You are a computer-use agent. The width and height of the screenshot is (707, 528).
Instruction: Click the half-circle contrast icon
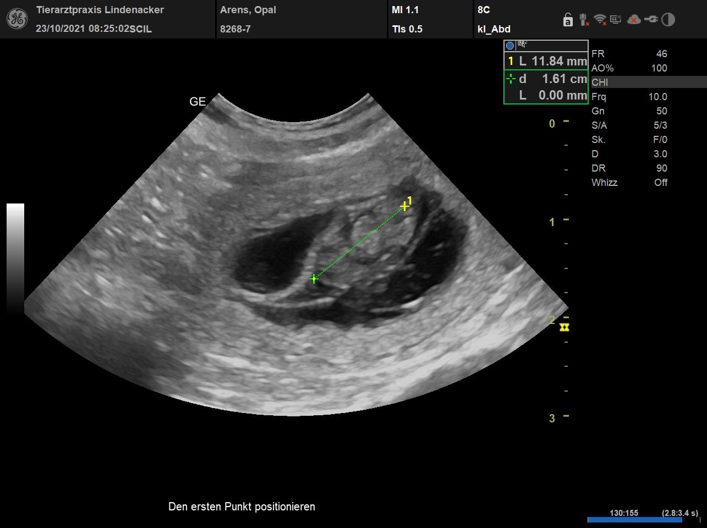pos(668,20)
